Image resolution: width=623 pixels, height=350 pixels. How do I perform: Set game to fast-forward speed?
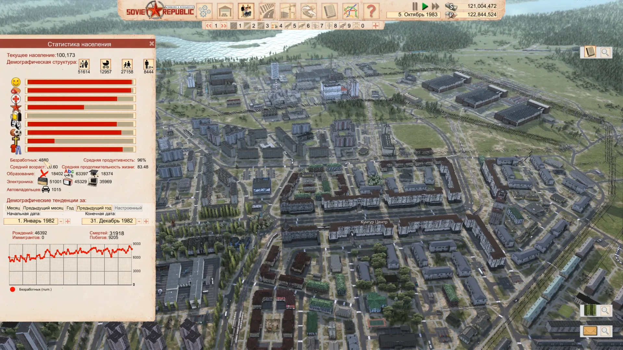435,6
